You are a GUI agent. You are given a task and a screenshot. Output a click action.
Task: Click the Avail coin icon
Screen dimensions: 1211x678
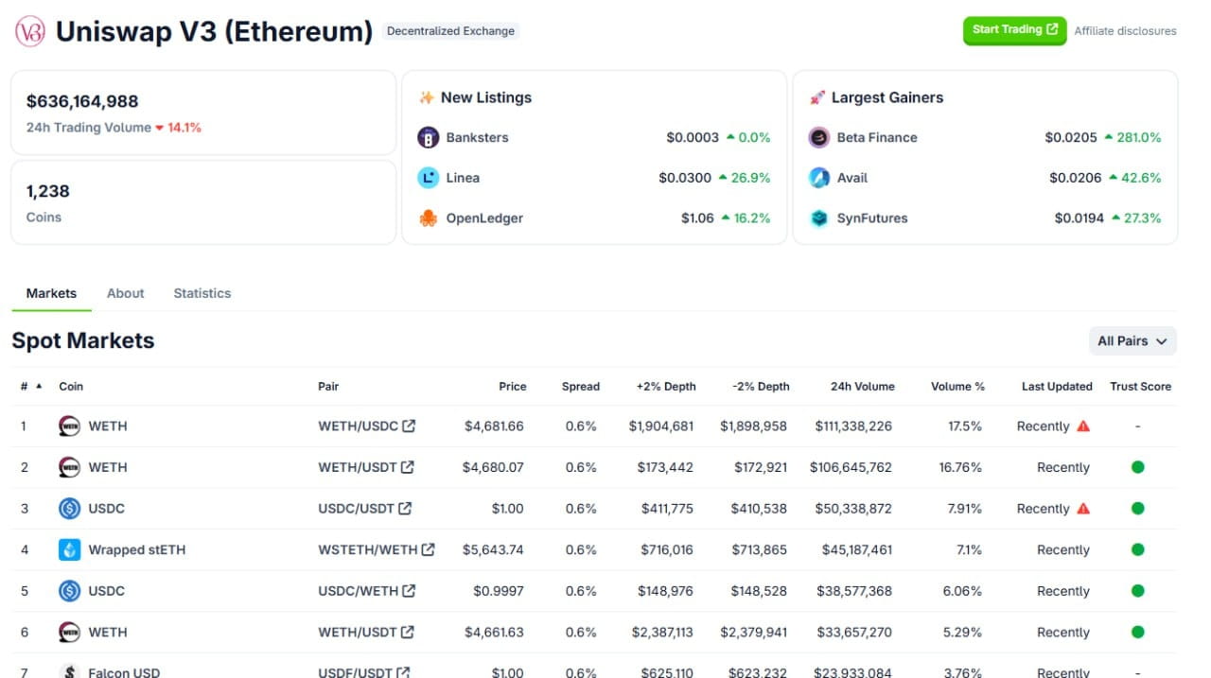(819, 178)
